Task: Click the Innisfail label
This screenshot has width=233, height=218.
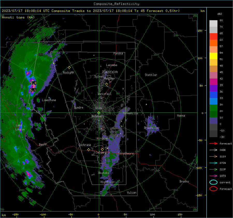Action: pos(104,94)
